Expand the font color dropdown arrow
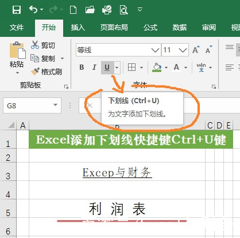 [185, 67]
